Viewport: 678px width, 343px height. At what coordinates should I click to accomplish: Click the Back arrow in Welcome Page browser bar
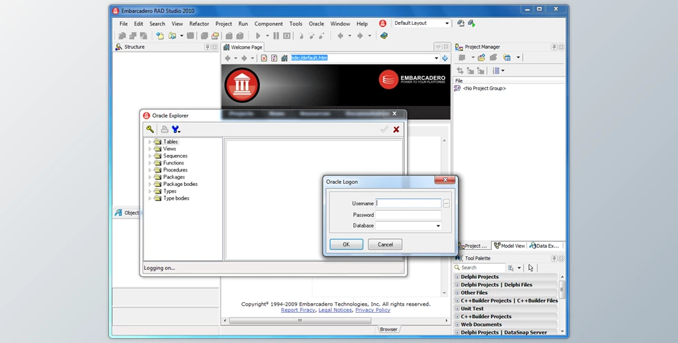228,58
